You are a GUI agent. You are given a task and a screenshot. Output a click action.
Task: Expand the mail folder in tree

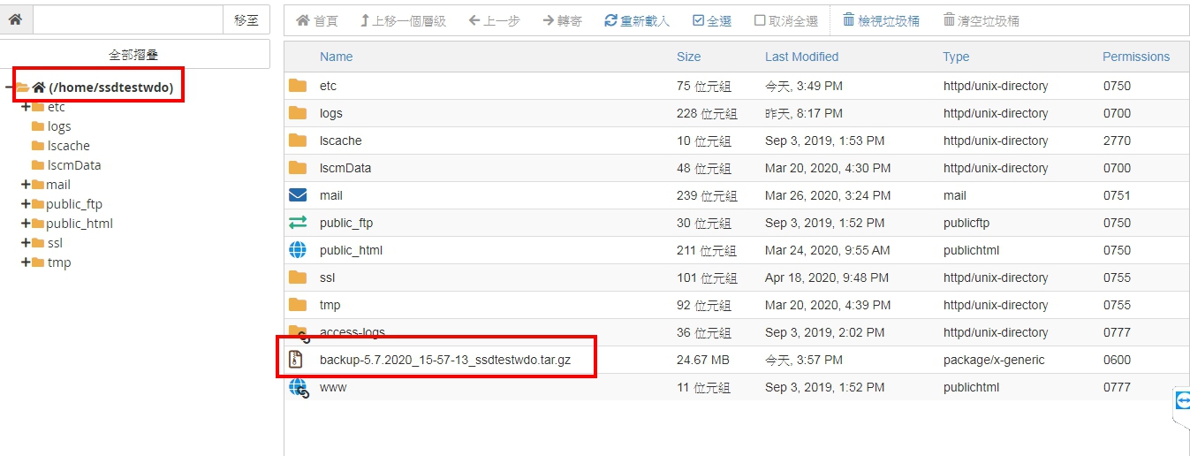pyautogui.click(x=26, y=185)
